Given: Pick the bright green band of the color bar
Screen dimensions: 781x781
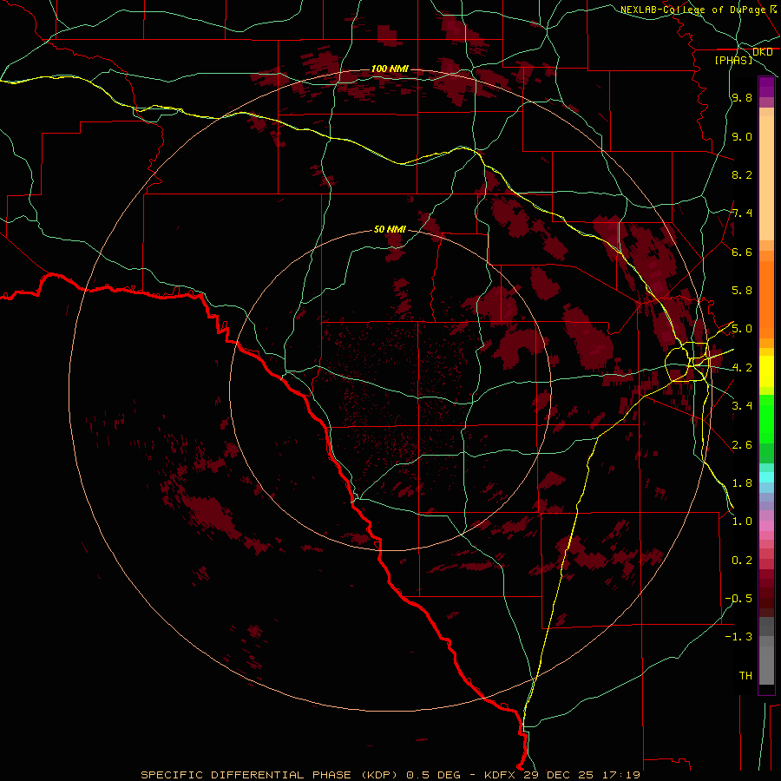Looking at the screenshot, I should (766, 418).
